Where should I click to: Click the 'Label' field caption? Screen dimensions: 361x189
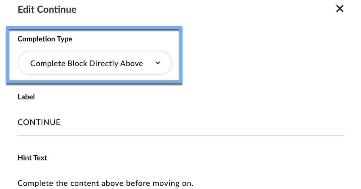click(x=26, y=96)
